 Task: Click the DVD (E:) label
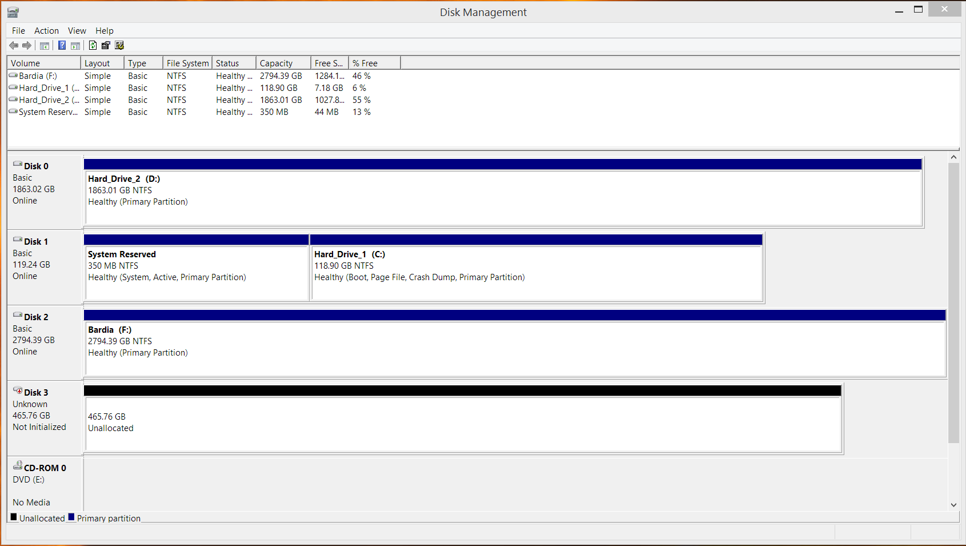pos(29,480)
